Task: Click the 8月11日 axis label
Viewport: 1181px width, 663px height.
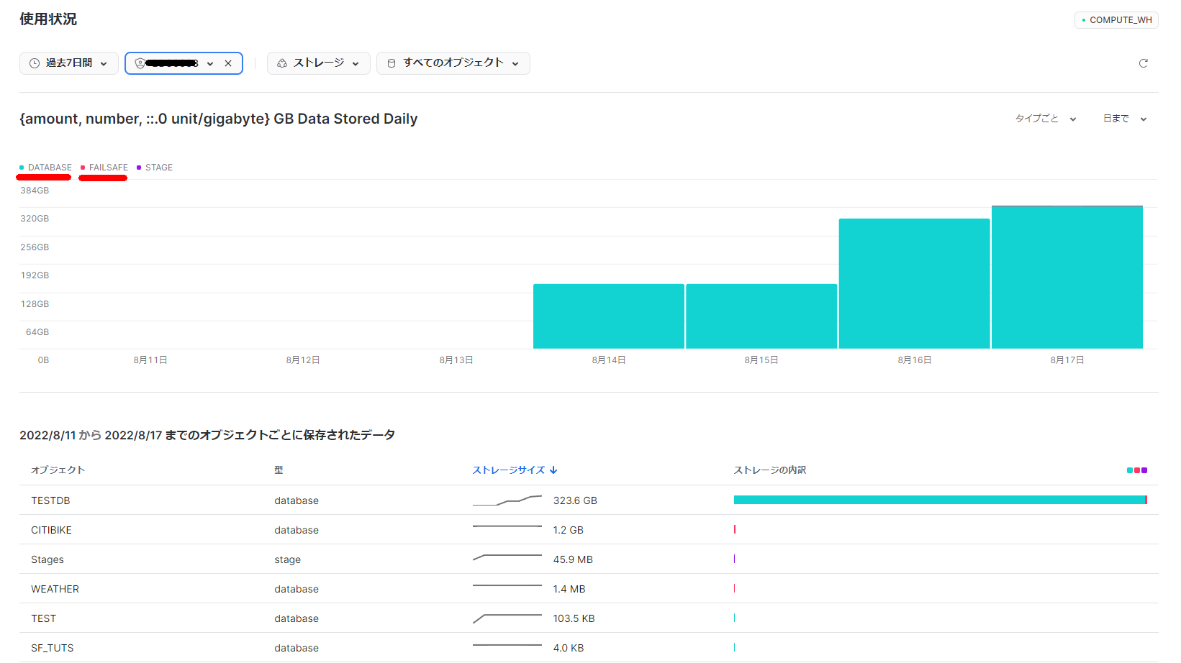Action: pyautogui.click(x=150, y=360)
